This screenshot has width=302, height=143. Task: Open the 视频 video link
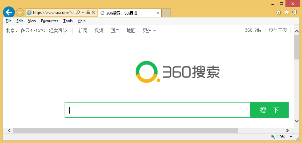[99, 30]
